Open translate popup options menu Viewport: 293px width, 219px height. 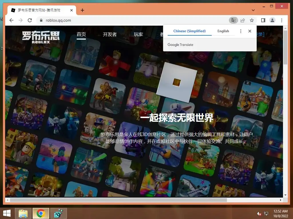tap(241, 31)
